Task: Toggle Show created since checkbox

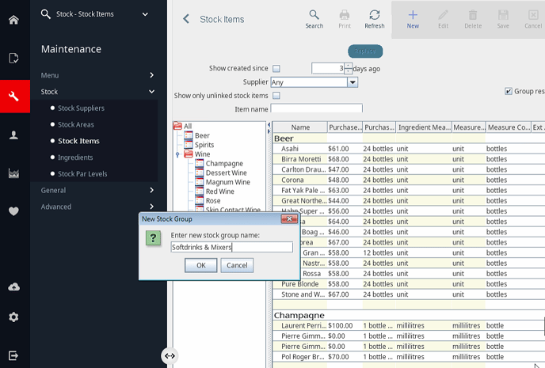Action: tap(276, 69)
